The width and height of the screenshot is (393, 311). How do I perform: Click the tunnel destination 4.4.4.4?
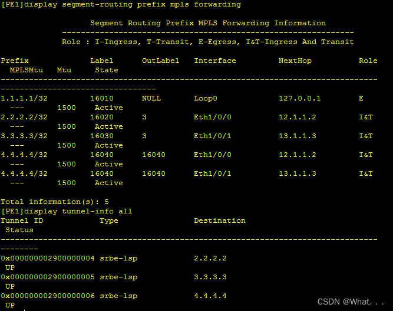pos(210,296)
